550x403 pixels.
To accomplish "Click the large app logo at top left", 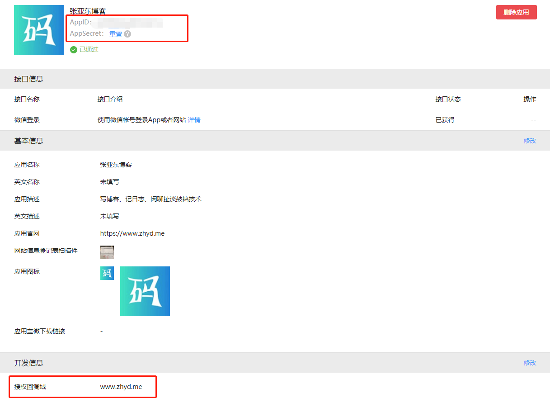I will click(x=39, y=30).
